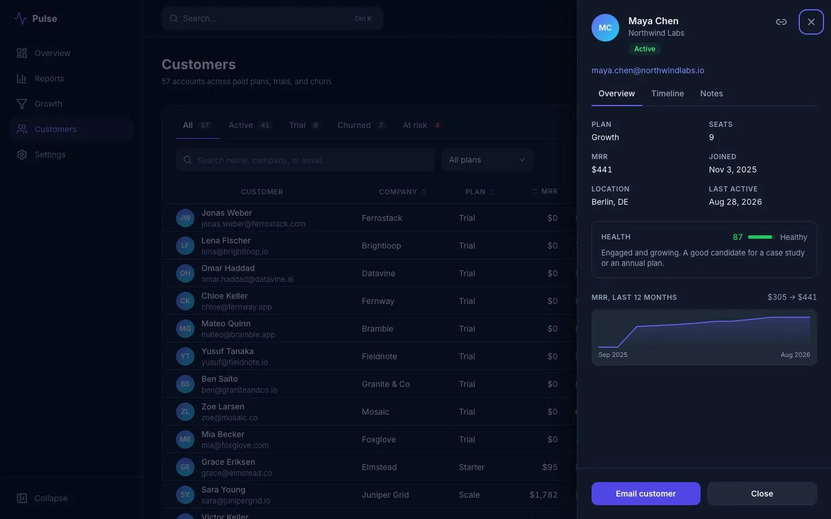The height and width of the screenshot is (519, 831).
Task: Sort table by MRR column
Action: 545,191
